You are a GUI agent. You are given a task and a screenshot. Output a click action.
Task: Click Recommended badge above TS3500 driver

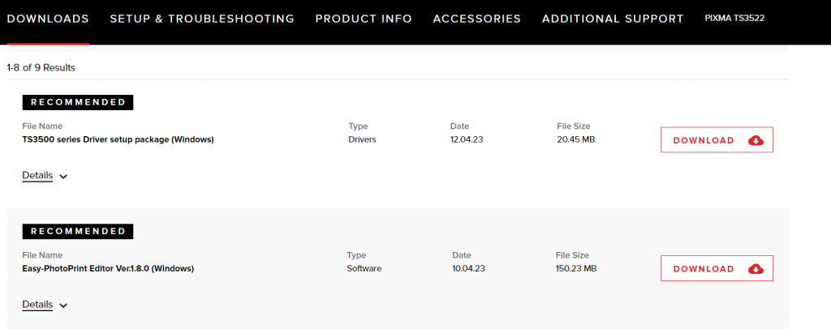tap(78, 102)
